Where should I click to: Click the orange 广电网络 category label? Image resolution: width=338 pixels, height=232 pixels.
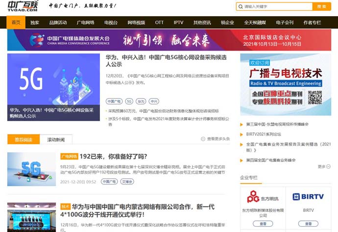(x=69, y=156)
